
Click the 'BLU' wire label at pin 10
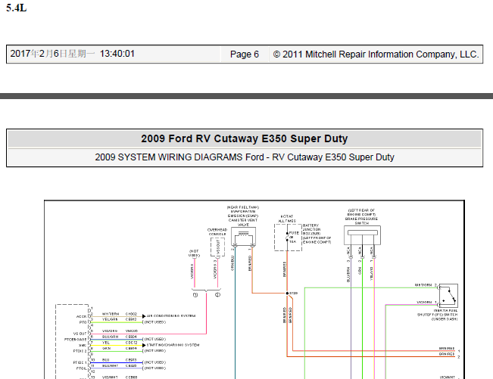click(x=106, y=360)
